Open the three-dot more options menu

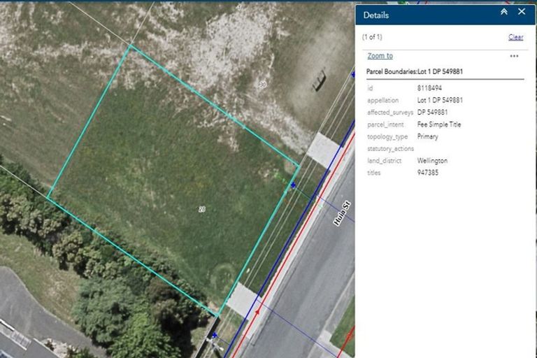click(514, 56)
